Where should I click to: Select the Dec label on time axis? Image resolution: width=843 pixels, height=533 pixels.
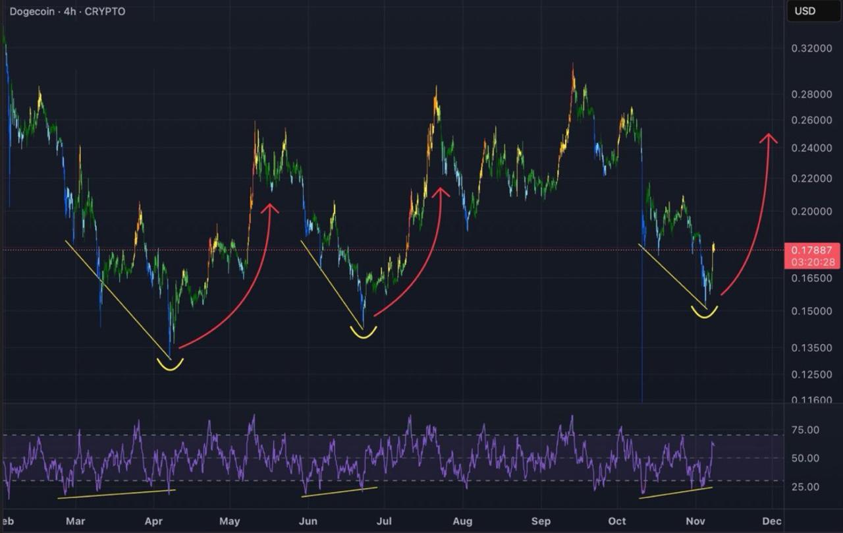click(x=772, y=520)
